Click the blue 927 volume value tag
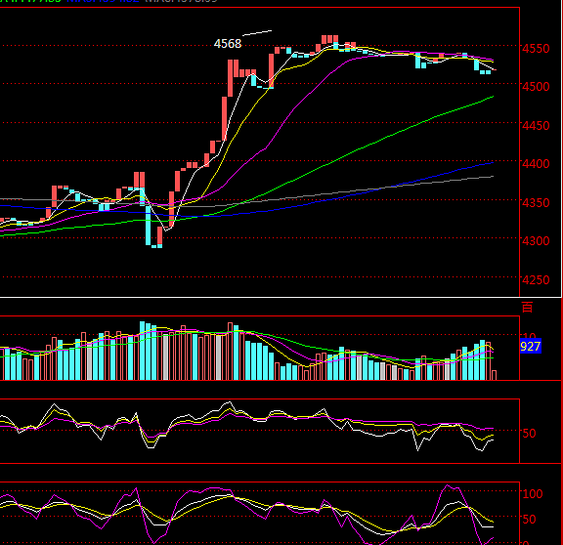The image size is (563, 545). pos(531,346)
